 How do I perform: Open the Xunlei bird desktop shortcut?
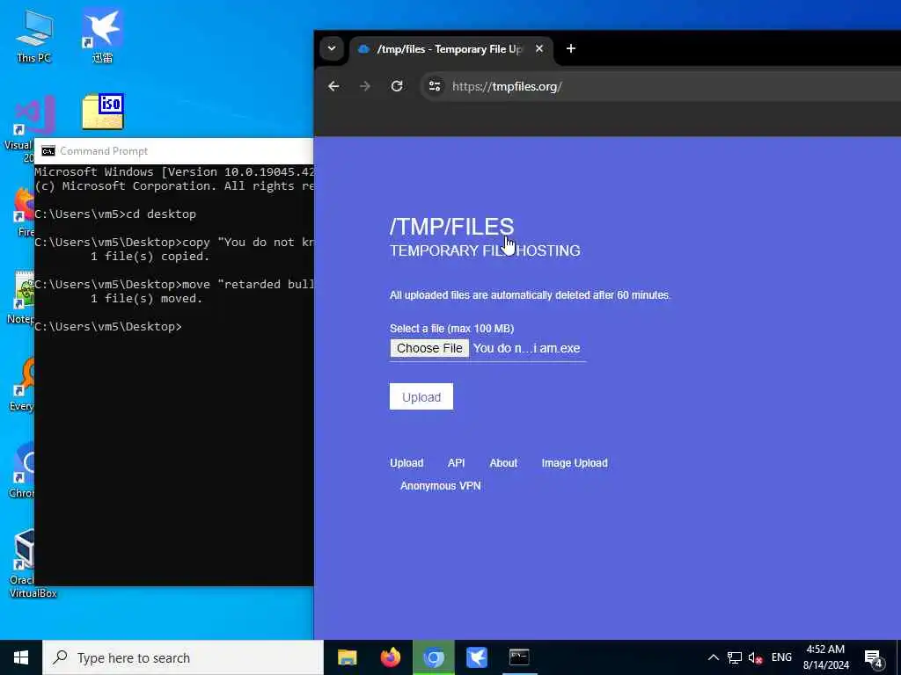coord(102,35)
